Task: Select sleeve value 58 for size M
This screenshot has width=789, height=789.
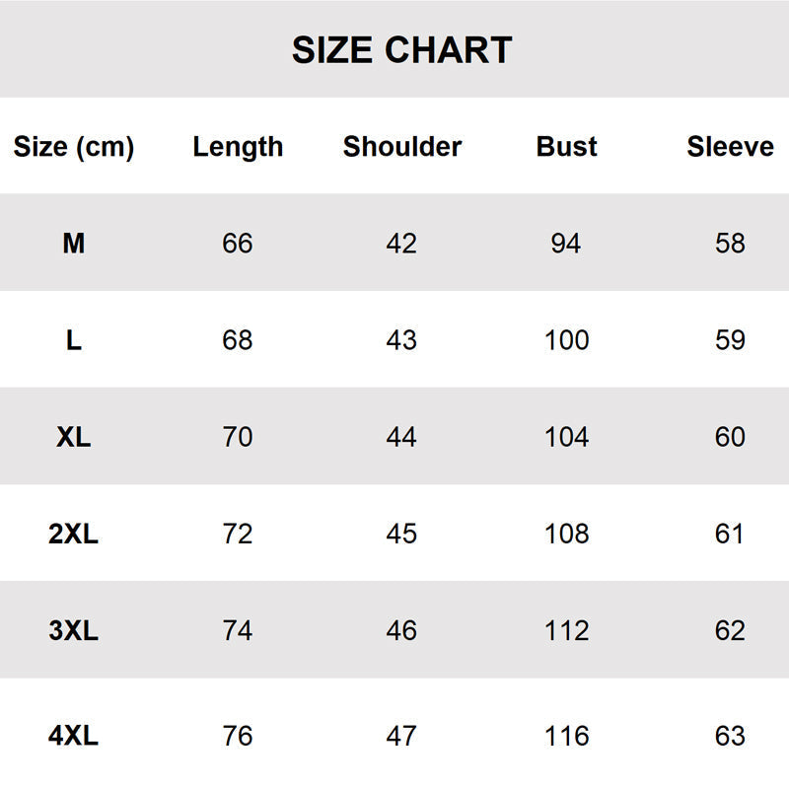Action: pyautogui.click(x=730, y=243)
